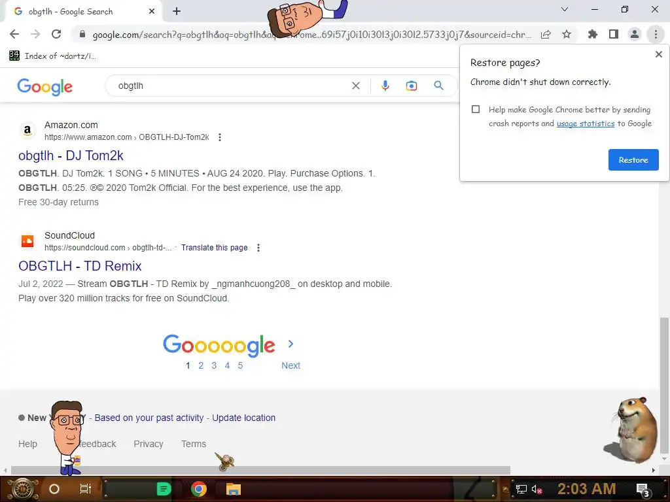
Task: Go back to the previous page
Action: (14, 34)
